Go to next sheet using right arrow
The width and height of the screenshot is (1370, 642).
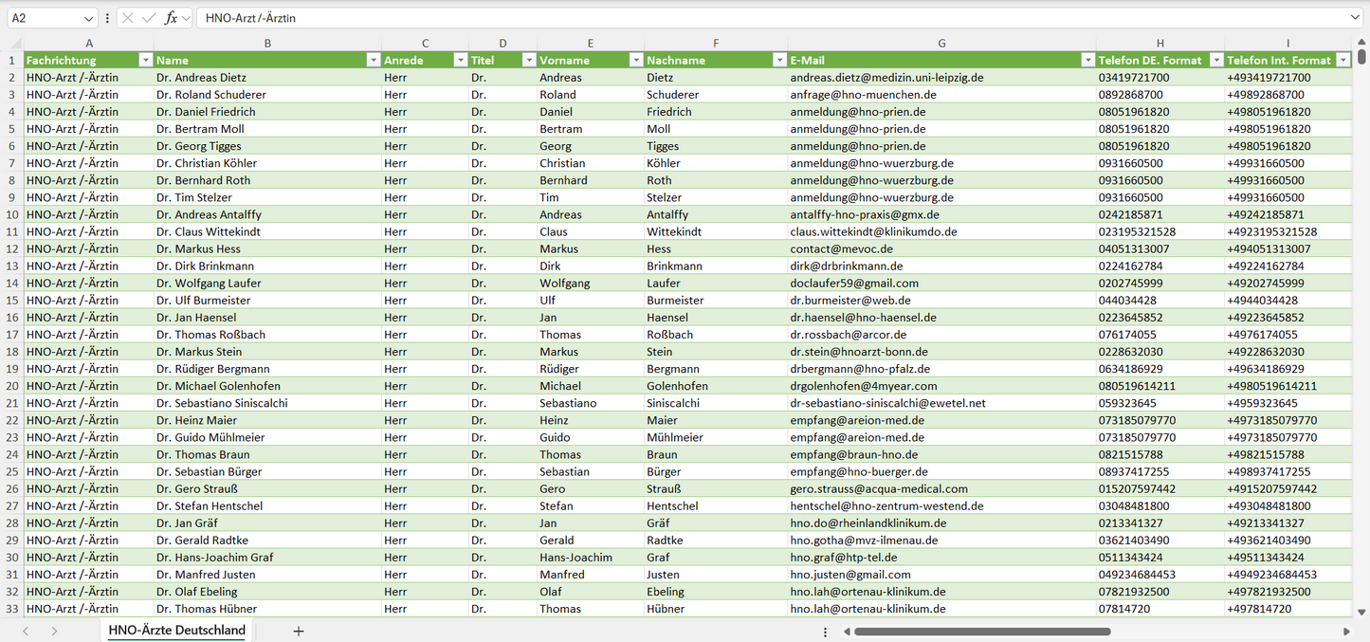click(x=54, y=631)
